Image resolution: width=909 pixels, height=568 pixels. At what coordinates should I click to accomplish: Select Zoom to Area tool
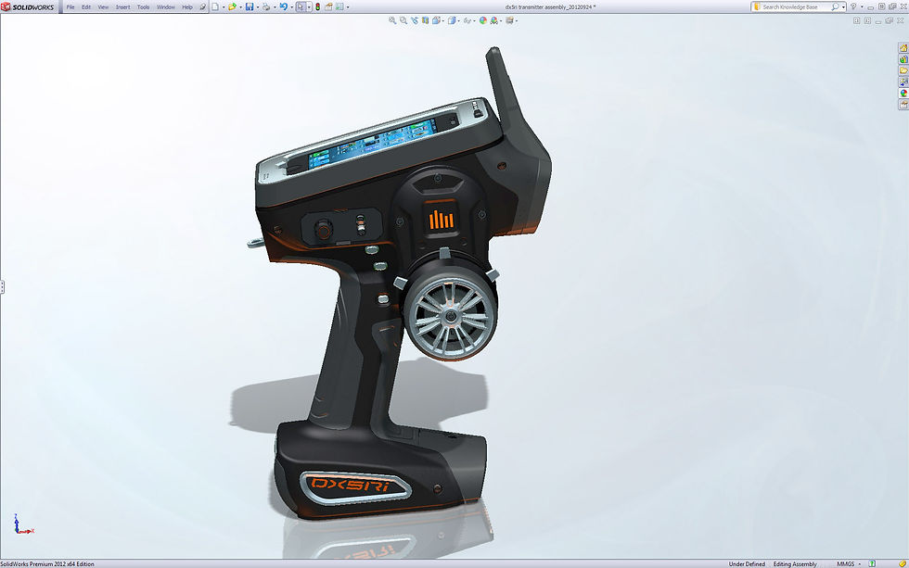click(x=403, y=20)
